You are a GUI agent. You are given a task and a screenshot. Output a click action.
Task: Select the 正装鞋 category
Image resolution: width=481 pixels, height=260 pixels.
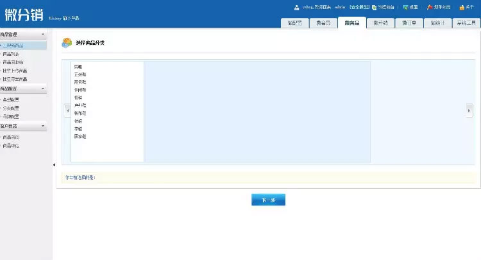(x=80, y=74)
